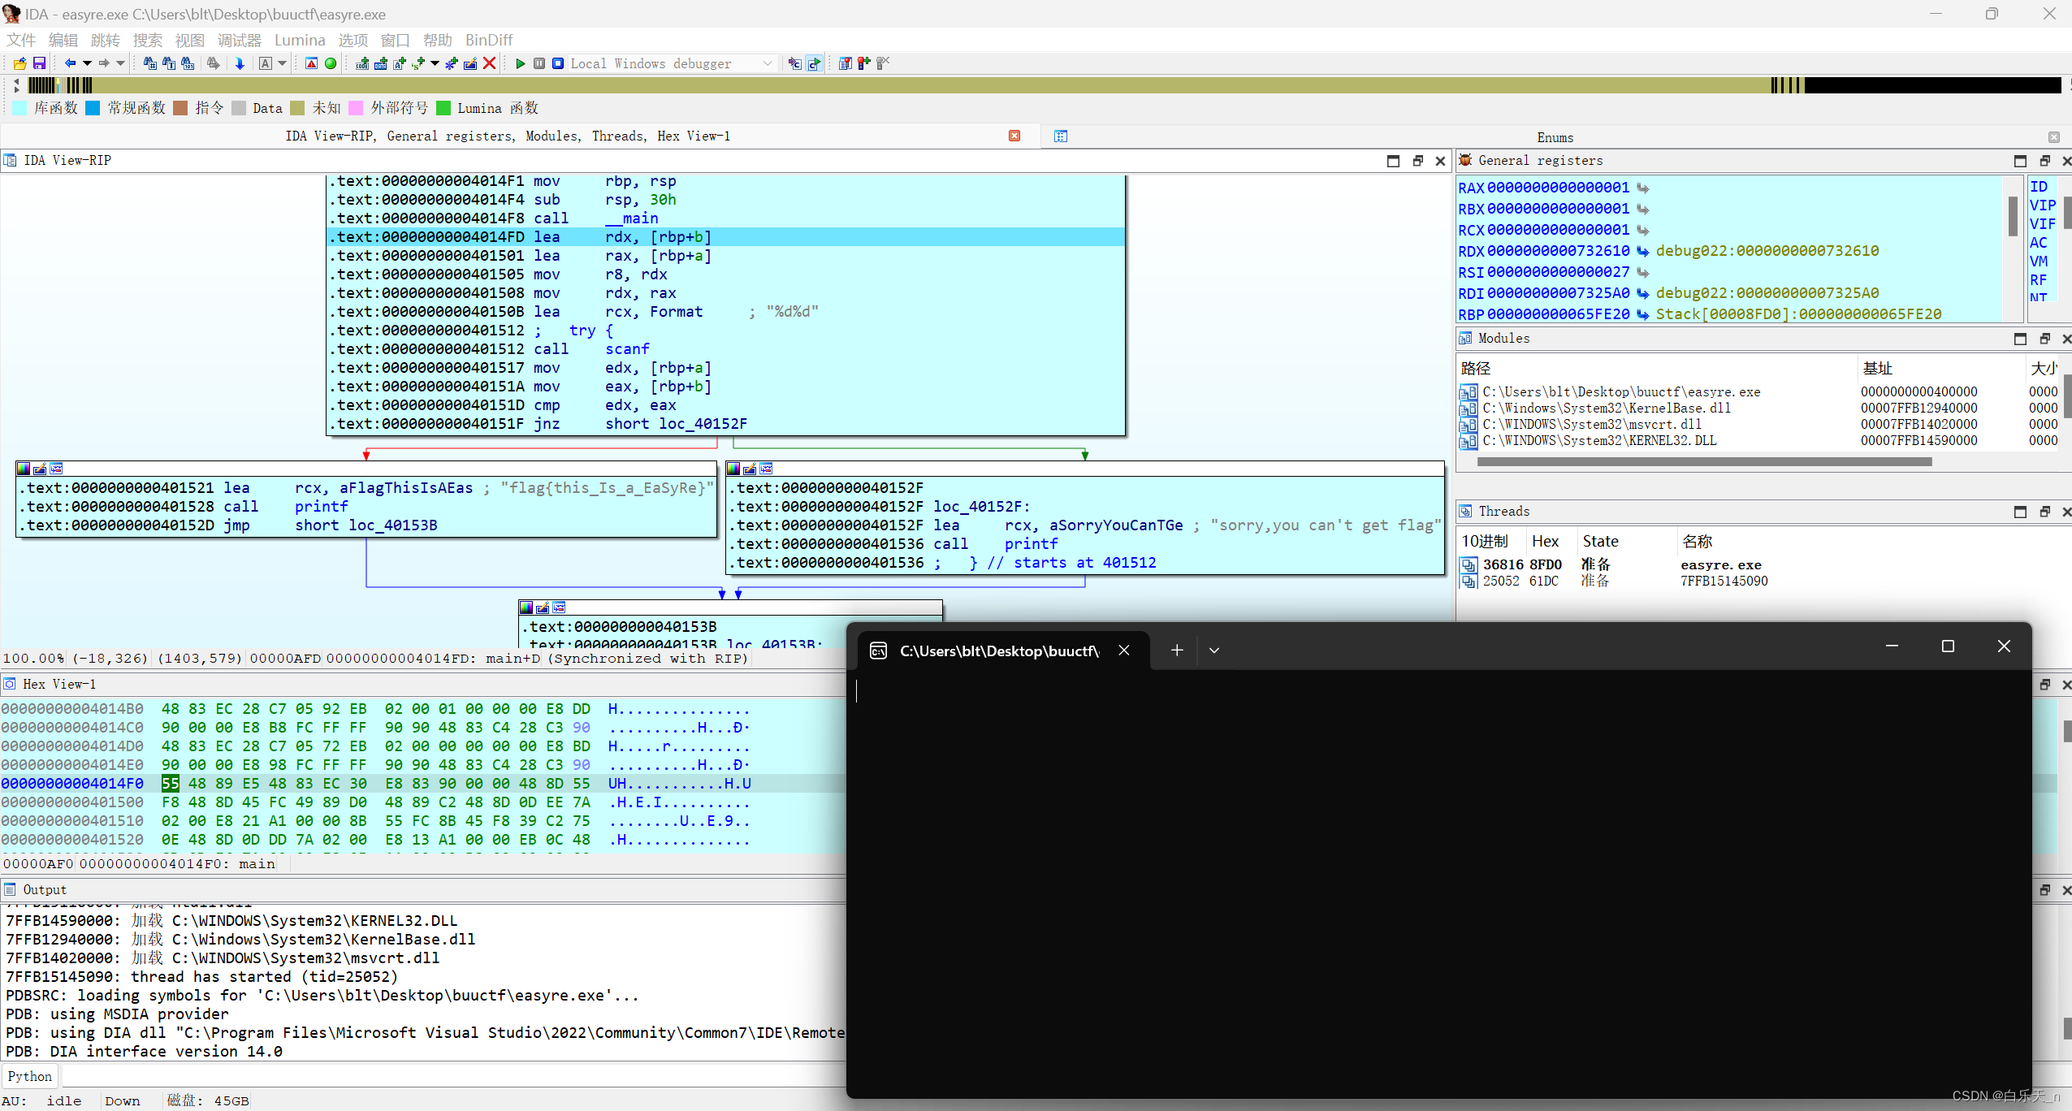2072x1111 pixels.
Task: Open the 视图 menu
Action: pyautogui.click(x=190, y=40)
